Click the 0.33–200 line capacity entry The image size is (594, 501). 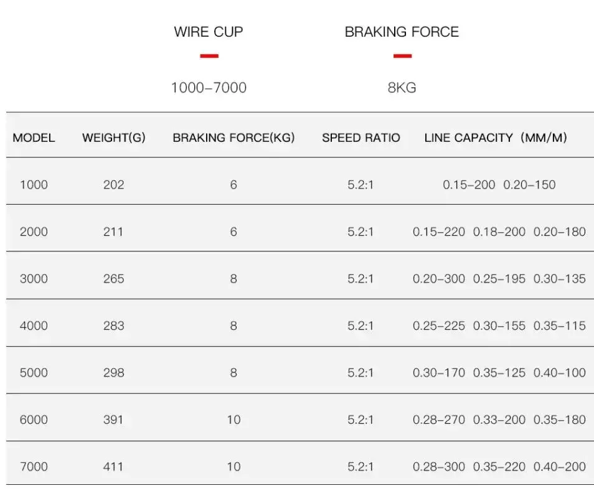(499, 420)
